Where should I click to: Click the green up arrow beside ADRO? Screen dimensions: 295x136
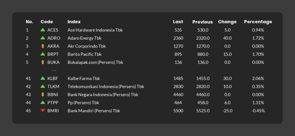click(x=43, y=38)
